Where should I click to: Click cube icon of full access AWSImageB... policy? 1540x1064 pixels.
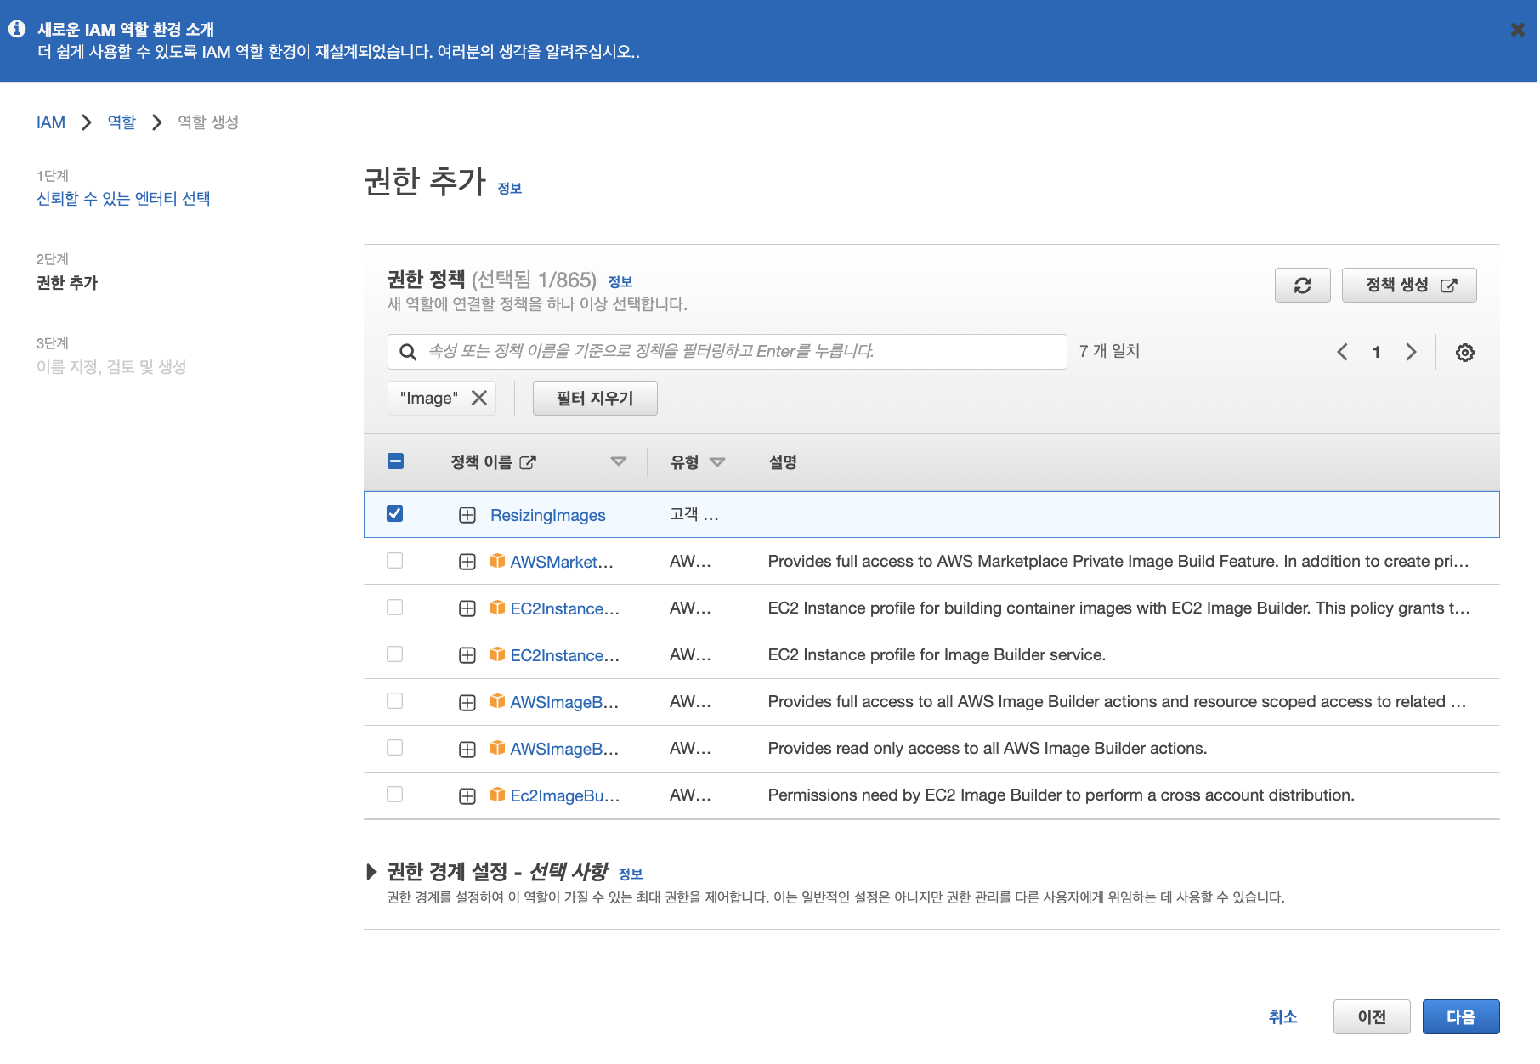point(497,701)
